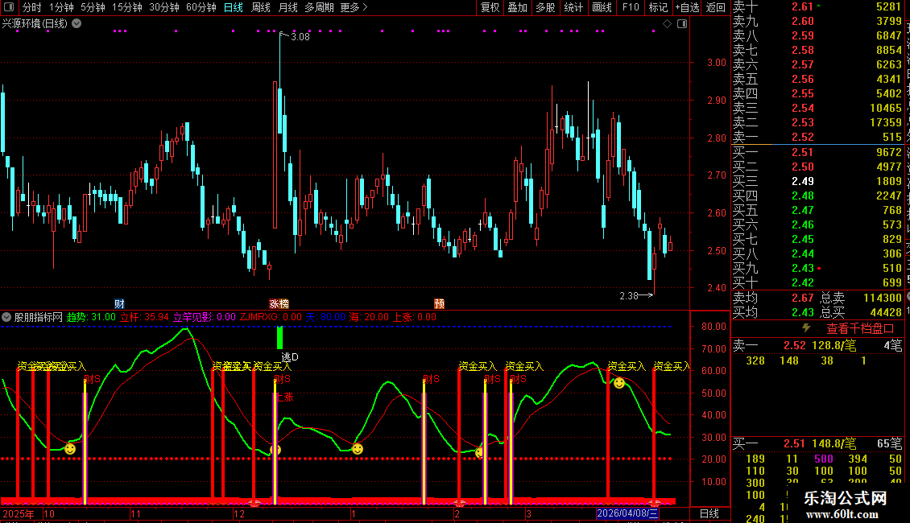
Task: Click the 买一 row price 2.51
Action: pos(803,152)
